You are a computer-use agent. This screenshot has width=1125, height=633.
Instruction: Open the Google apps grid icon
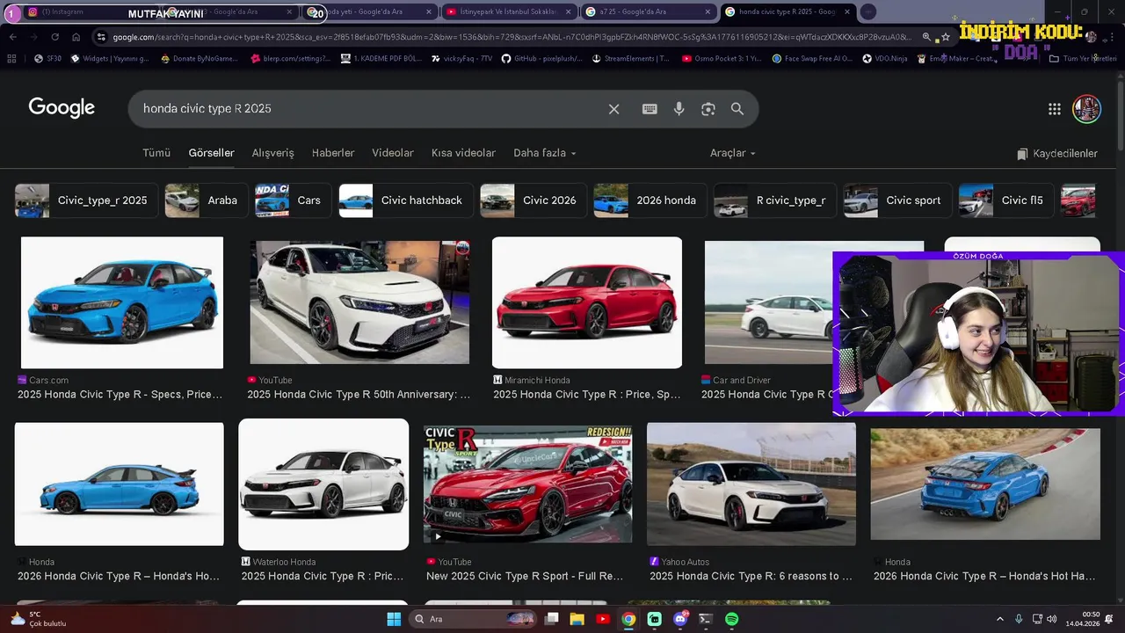[x=1055, y=109]
